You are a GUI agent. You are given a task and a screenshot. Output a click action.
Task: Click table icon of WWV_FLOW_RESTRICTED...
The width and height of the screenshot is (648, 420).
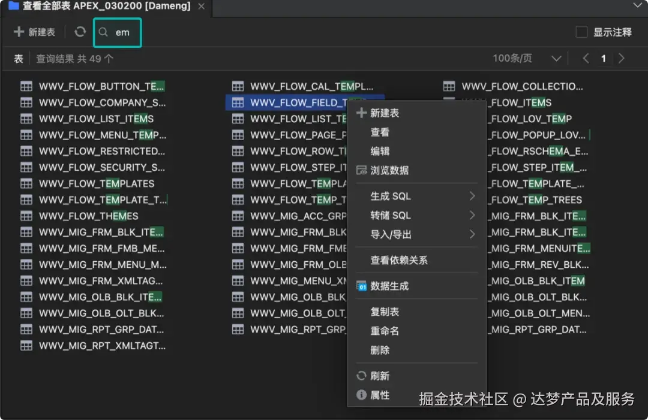point(26,151)
